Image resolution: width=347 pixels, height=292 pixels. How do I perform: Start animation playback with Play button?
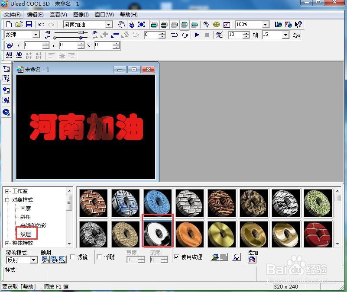click(x=197, y=35)
